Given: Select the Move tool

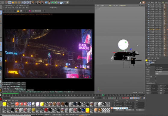Looking at the screenshot, I should [10, 2].
